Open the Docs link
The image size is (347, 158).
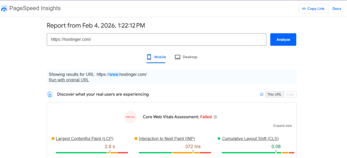coord(337,8)
